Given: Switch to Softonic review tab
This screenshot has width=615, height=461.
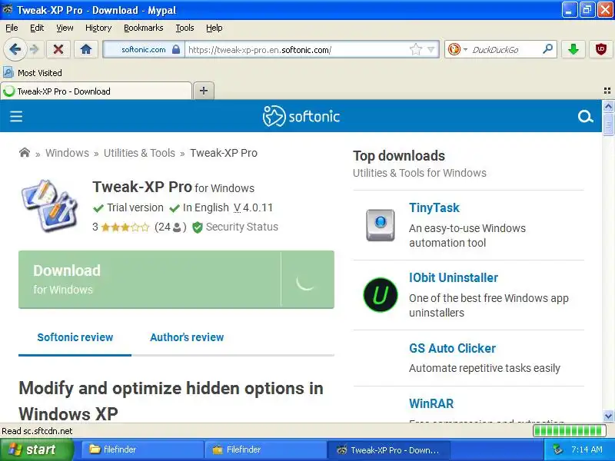Looking at the screenshot, I should click(75, 337).
